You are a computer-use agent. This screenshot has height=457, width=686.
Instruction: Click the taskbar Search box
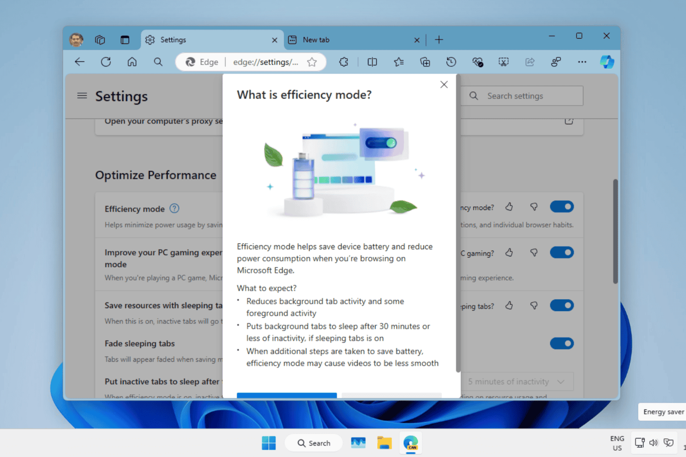pyautogui.click(x=314, y=443)
